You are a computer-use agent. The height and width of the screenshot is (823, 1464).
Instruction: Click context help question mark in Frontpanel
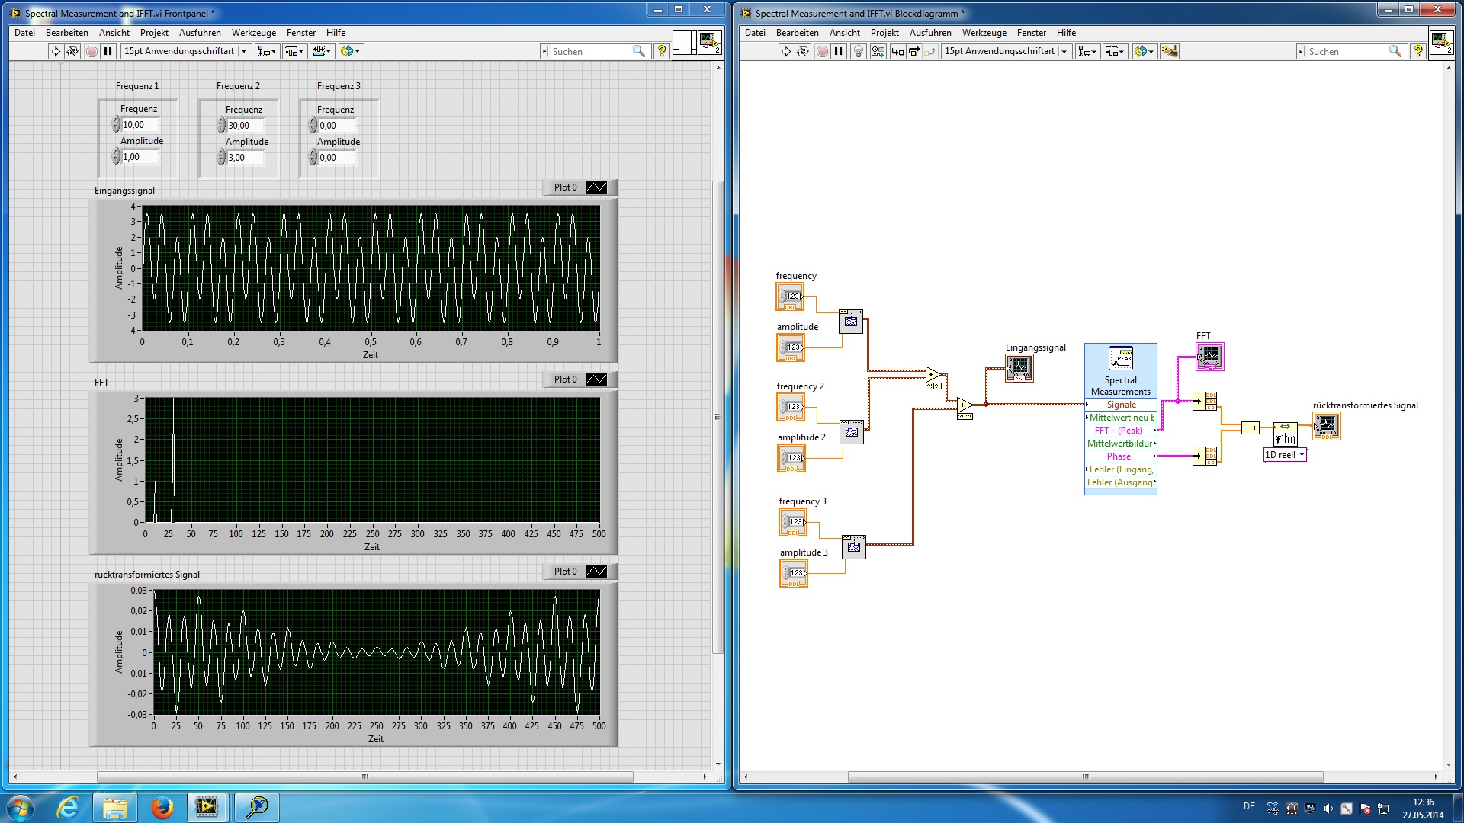tap(662, 51)
